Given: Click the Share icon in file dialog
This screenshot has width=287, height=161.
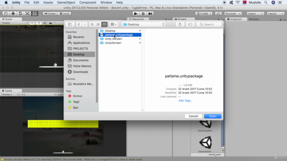Looking at the screenshot, I should (180, 24).
